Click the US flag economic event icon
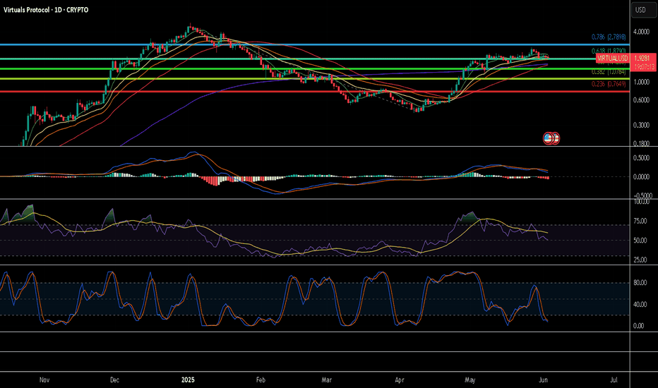This screenshot has width=658, height=388. (551, 138)
